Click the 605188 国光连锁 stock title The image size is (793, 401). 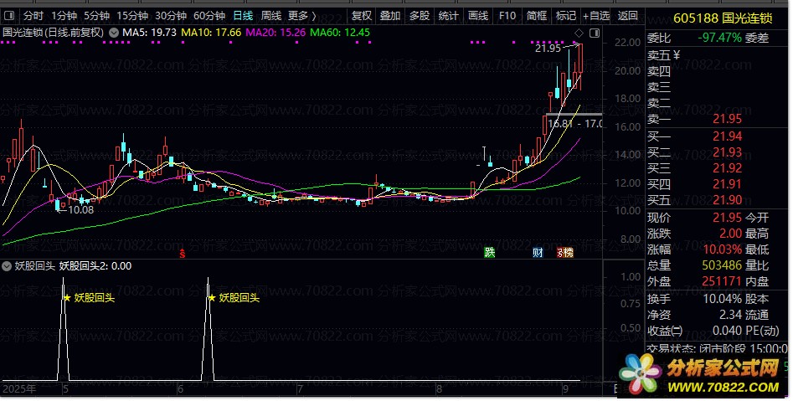click(723, 18)
